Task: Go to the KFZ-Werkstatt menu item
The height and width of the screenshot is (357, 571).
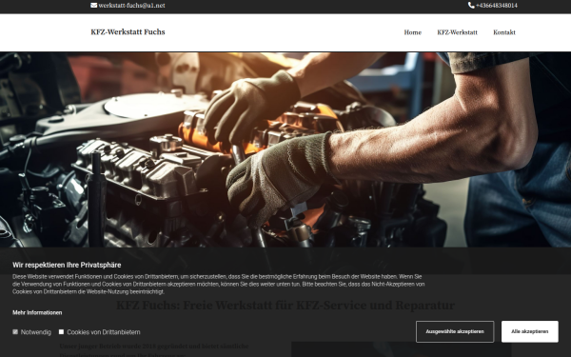Action: [x=457, y=32]
